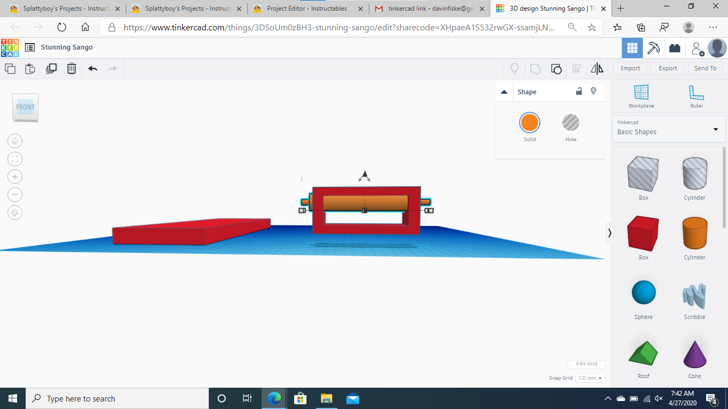Switch to 3D design grid view

point(632,48)
